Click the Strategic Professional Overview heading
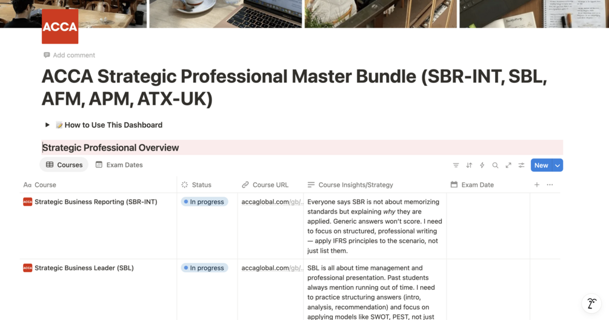This screenshot has width=609, height=320. coord(111,148)
